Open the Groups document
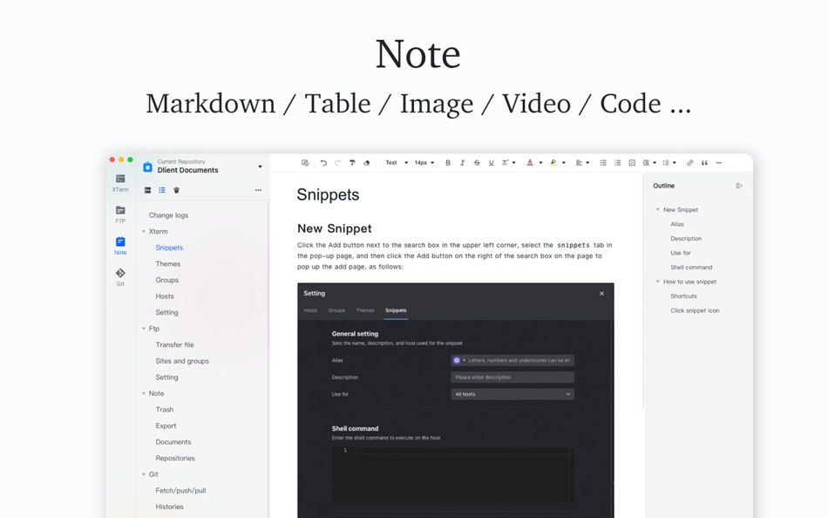The width and height of the screenshot is (828, 518). (166, 280)
